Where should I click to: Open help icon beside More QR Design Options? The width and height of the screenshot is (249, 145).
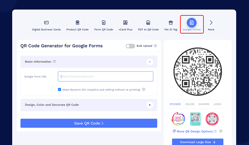click(221, 131)
